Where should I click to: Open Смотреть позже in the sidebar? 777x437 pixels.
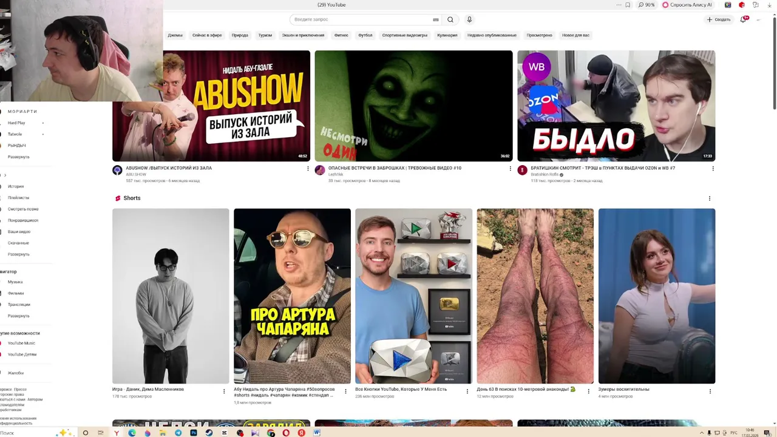tap(23, 209)
